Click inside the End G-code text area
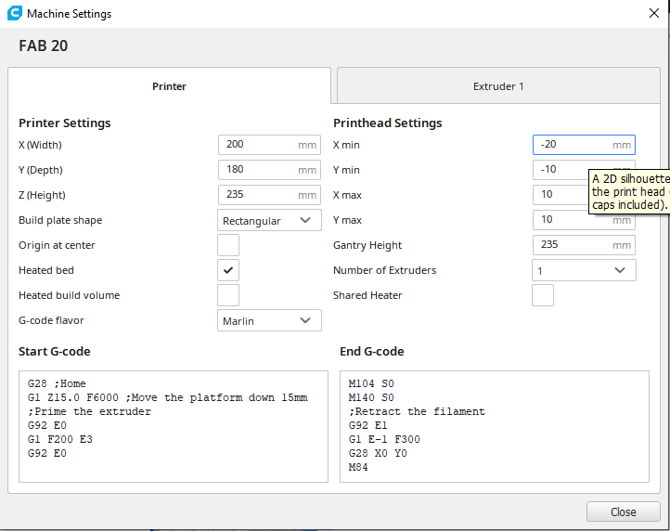Image resolution: width=670 pixels, height=531 pixels. coord(495,426)
